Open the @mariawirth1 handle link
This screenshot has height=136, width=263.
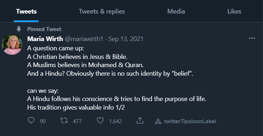84,39
